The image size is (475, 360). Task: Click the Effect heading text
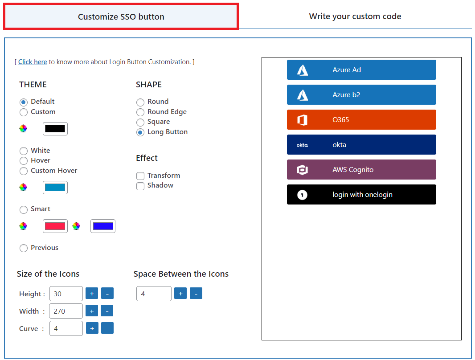(147, 158)
